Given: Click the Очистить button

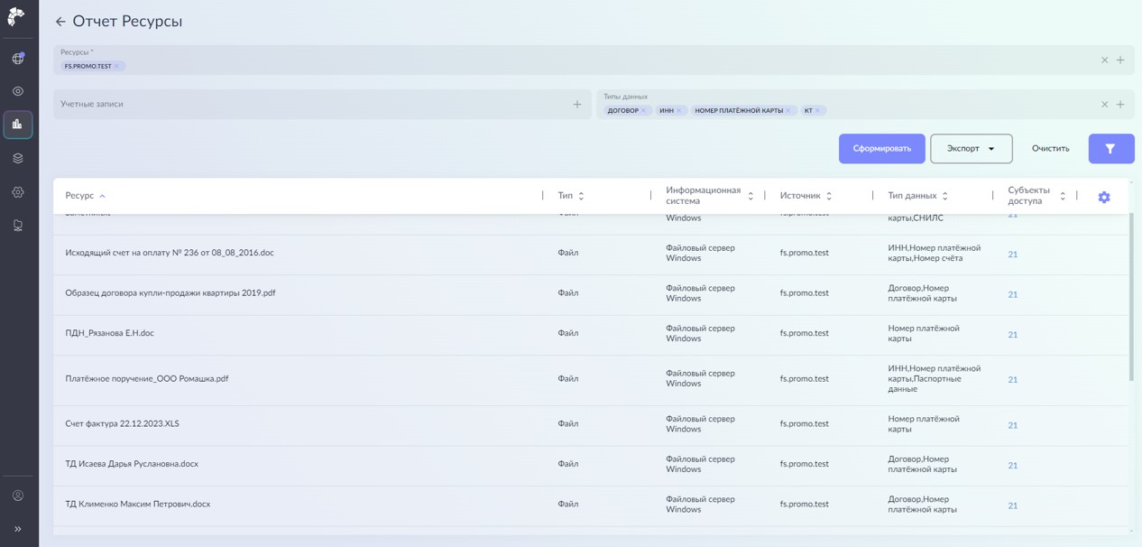Looking at the screenshot, I should click(1050, 149).
